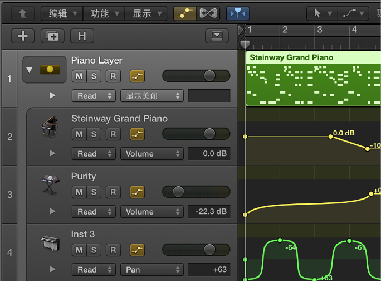The height and width of the screenshot is (282, 381).
Task: Solo the Purity track
Action: coord(94,192)
